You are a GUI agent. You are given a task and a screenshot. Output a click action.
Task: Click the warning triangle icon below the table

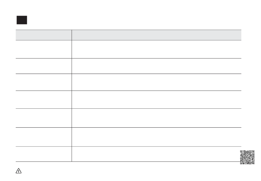click(18, 171)
